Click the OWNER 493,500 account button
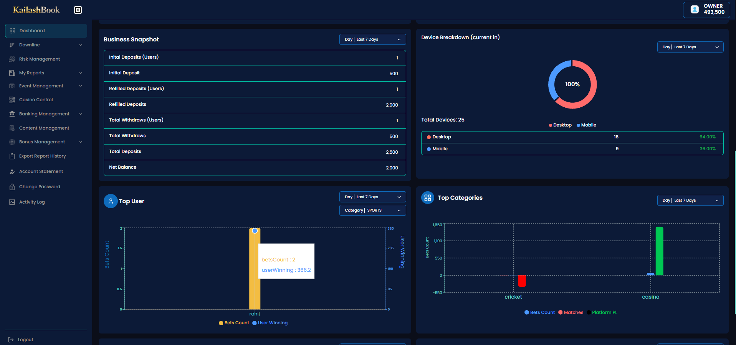The width and height of the screenshot is (736, 345). pyautogui.click(x=706, y=10)
